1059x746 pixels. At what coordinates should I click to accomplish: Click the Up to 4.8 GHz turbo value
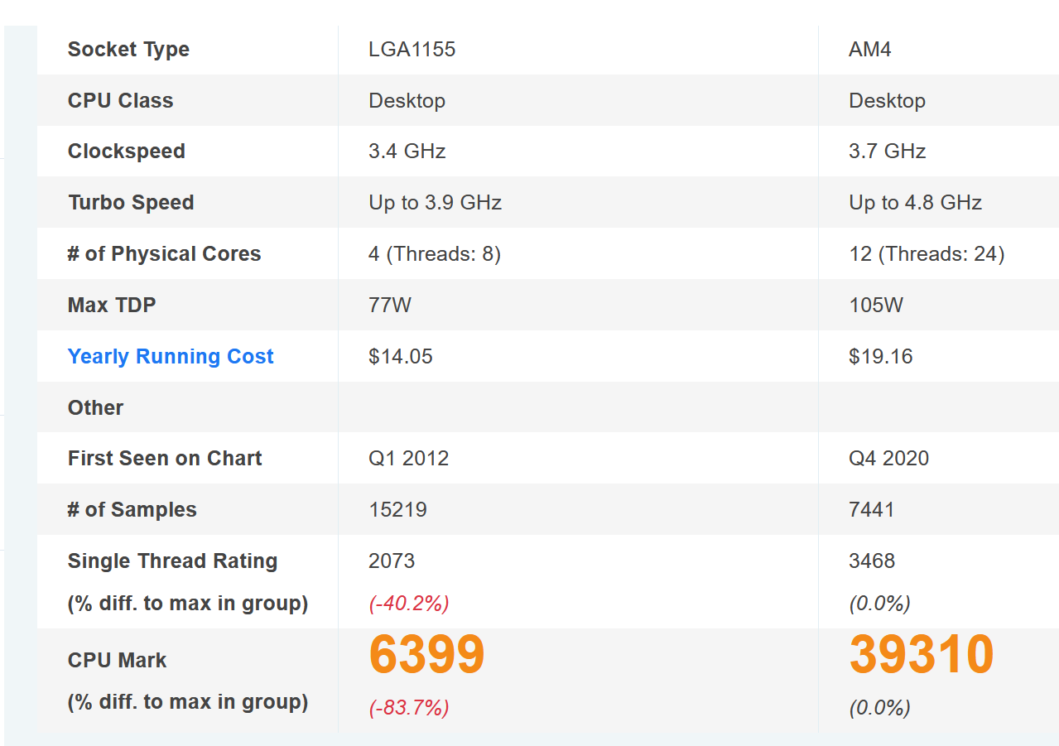[x=915, y=203]
